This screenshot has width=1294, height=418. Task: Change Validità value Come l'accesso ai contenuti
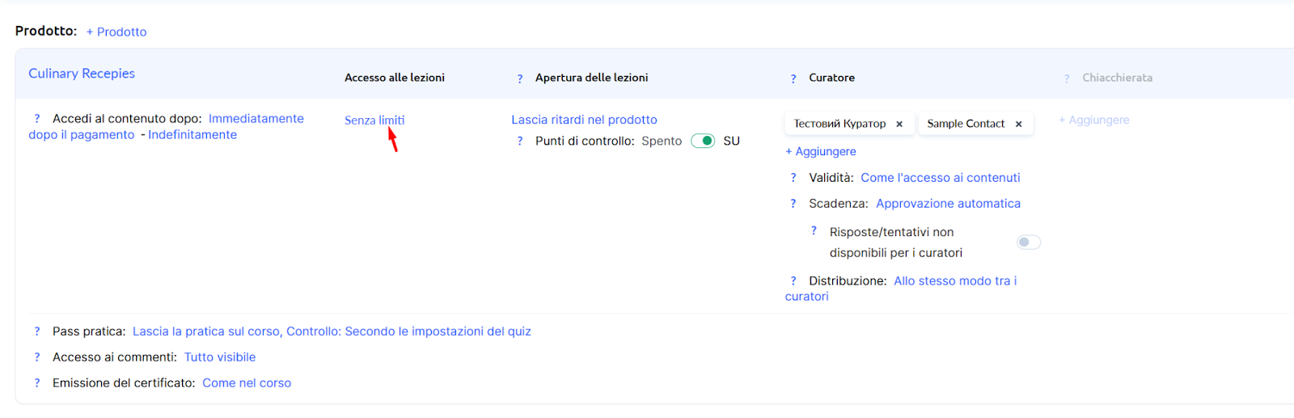click(940, 178)
